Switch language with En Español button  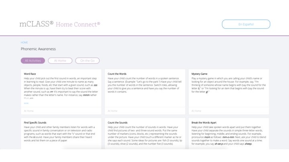point(246,24)
